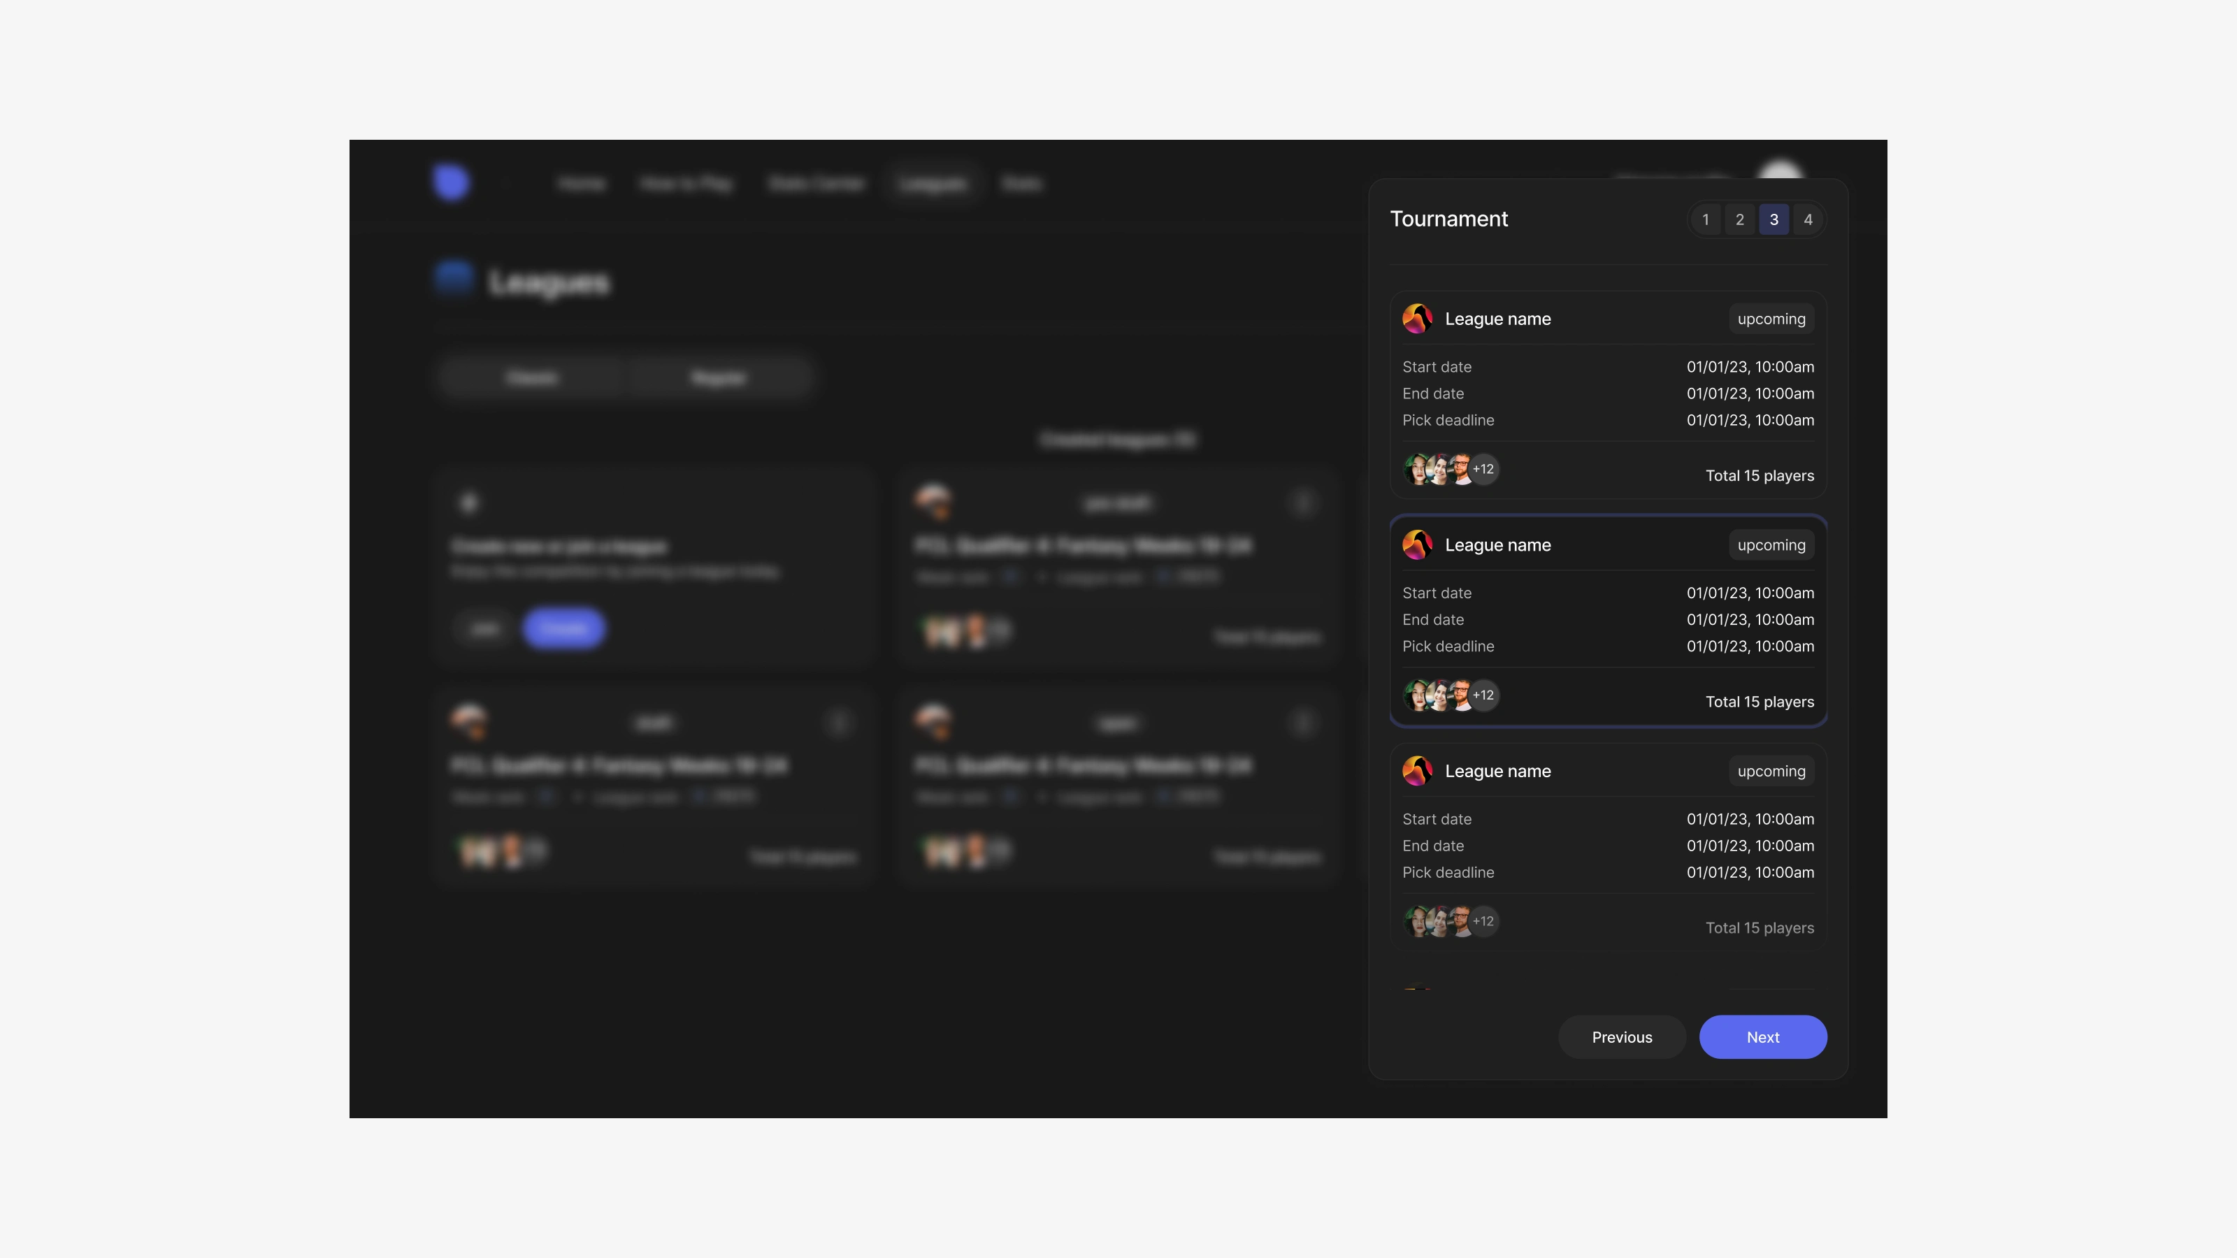Click the Previous button

[1622, 1037]
